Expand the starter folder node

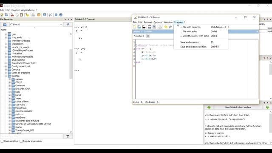[9, 127]
